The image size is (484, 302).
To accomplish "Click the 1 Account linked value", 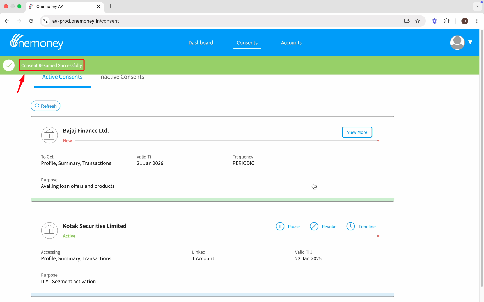I will click(x=203, y=258).
